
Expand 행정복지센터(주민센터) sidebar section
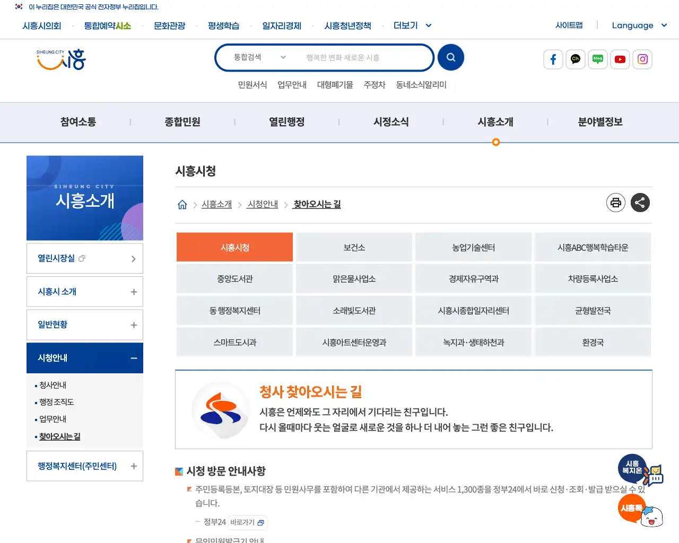point(85,466)
